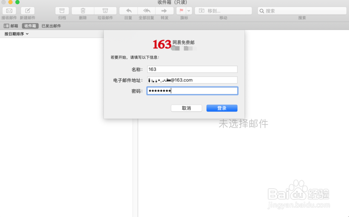Viewport: 349px width, 217px height.
Task: Select the 收件箱 tab
Action: pyautogui.click(x=30, y=26)
